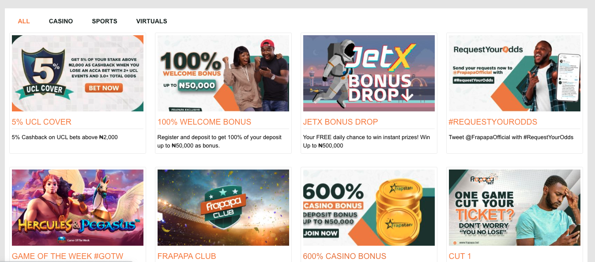Click the BET NOW button on UCL banner
595x262 pixels.
(x=104, y=88)
